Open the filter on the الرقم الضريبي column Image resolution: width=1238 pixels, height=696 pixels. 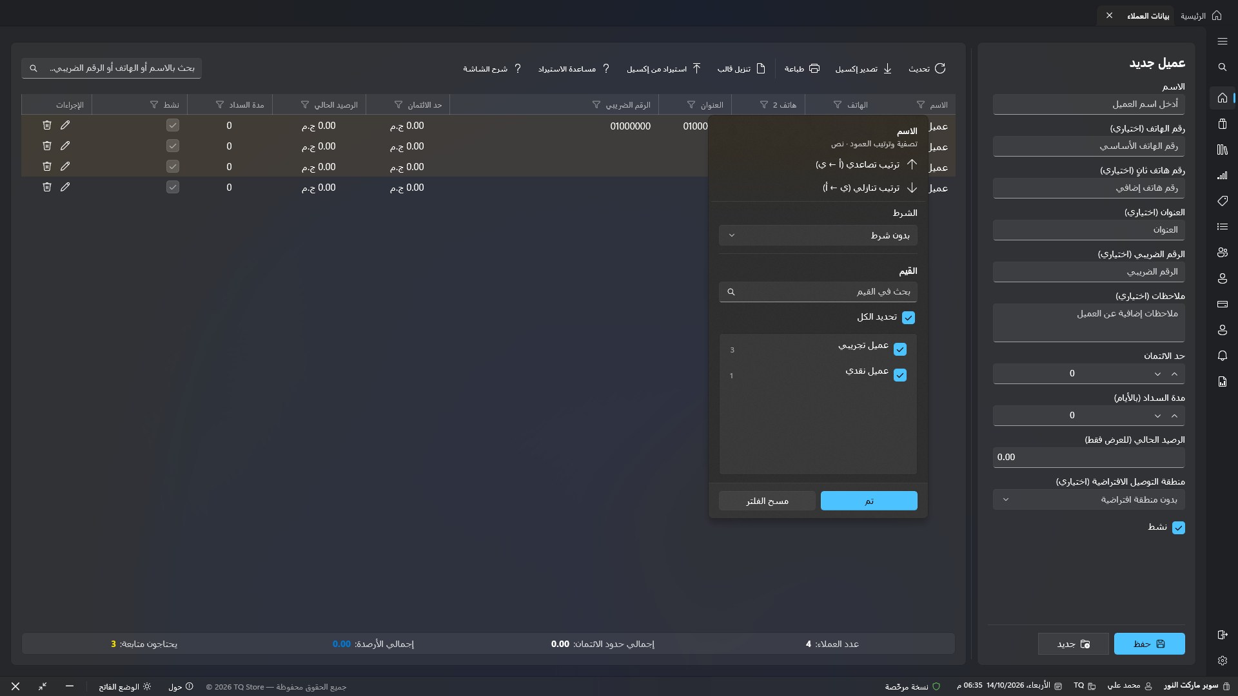[596, 104]
